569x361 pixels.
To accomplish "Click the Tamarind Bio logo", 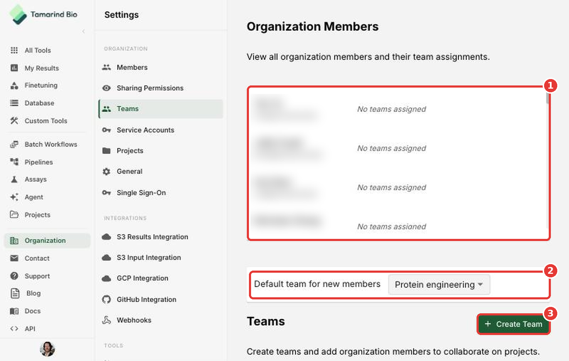I will [x=43, y=15].
